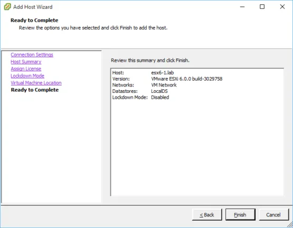Viewport: 293px width, 228px height.
Task: Open the Host Summary step link
Action: tap(26, 62)
